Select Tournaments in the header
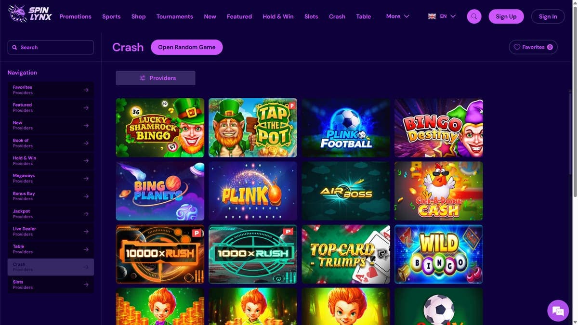This screenshot has width=578, height=325. 174,16
